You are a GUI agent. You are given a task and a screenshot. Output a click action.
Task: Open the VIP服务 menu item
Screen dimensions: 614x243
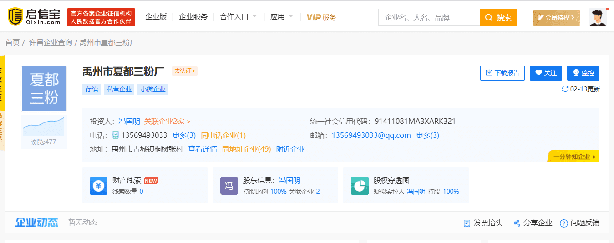(322, 17)
